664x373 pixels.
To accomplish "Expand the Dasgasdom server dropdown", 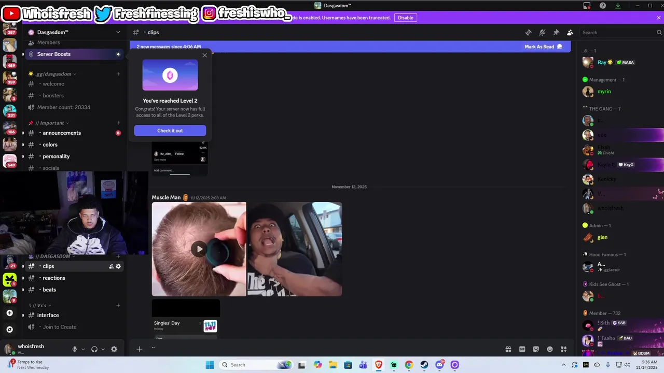I will coord(118,32).
